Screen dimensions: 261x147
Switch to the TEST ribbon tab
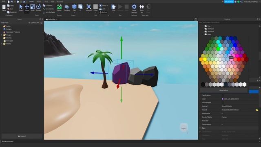46,2
